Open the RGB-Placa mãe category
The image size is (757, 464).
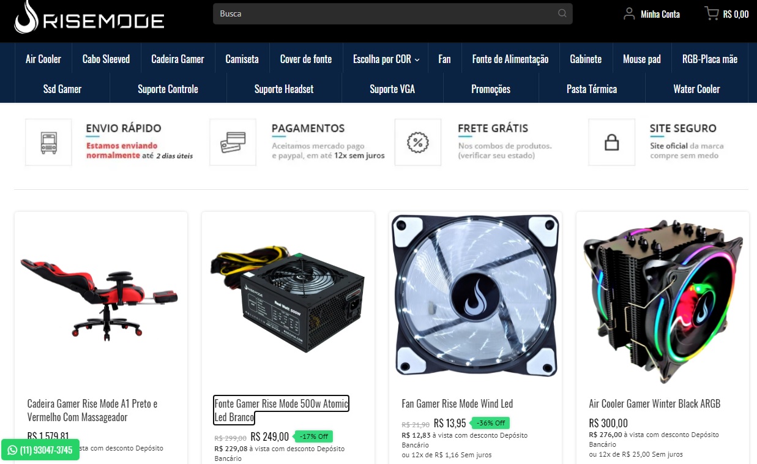pyautogui.click(x=710, y=59)
